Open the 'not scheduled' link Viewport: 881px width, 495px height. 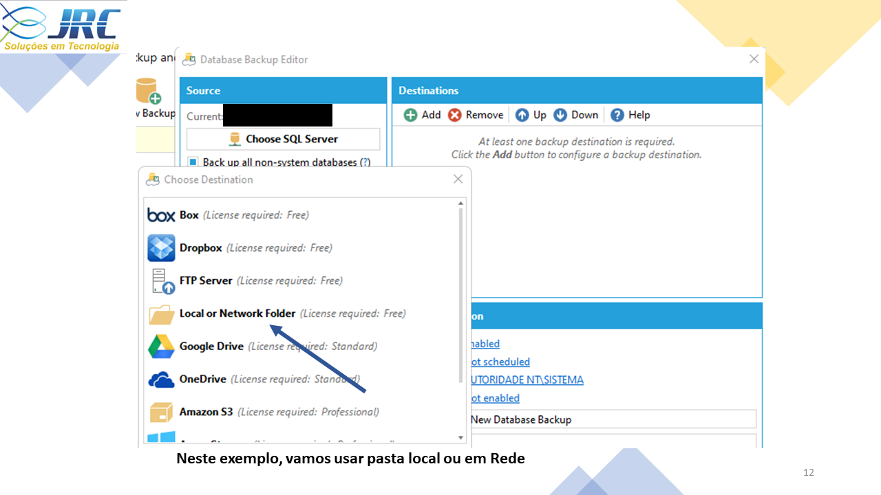point(500,362)
